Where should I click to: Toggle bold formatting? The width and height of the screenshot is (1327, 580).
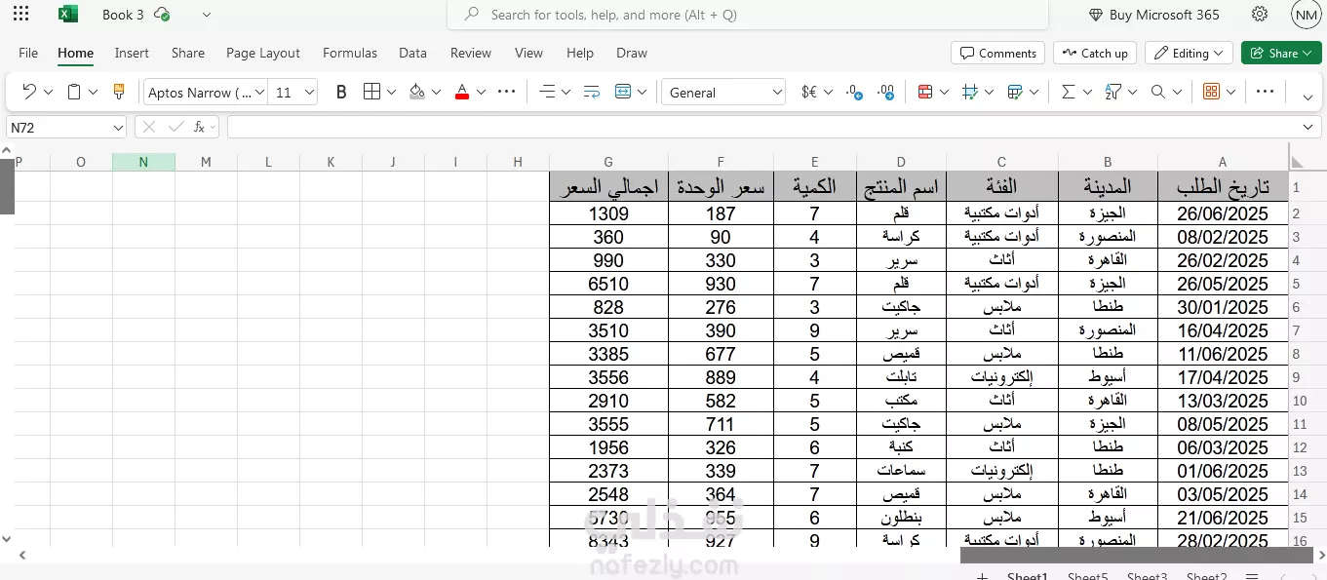(x=341, y=92)
